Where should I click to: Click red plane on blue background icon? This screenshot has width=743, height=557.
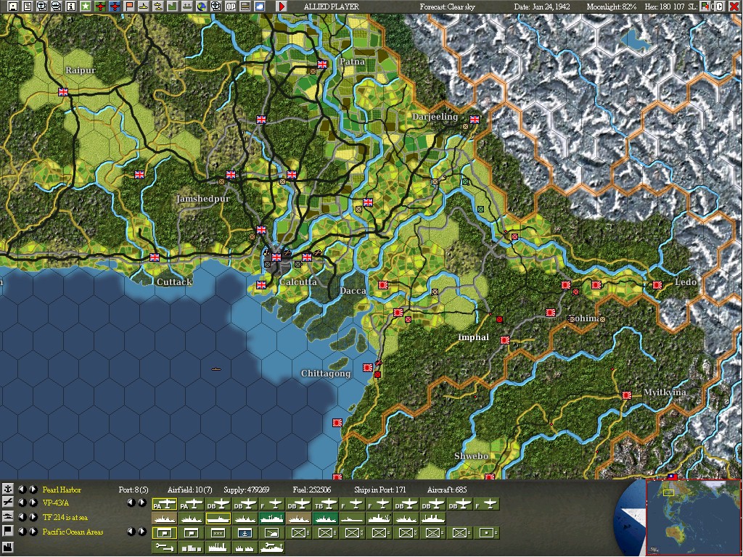(115, 6)
